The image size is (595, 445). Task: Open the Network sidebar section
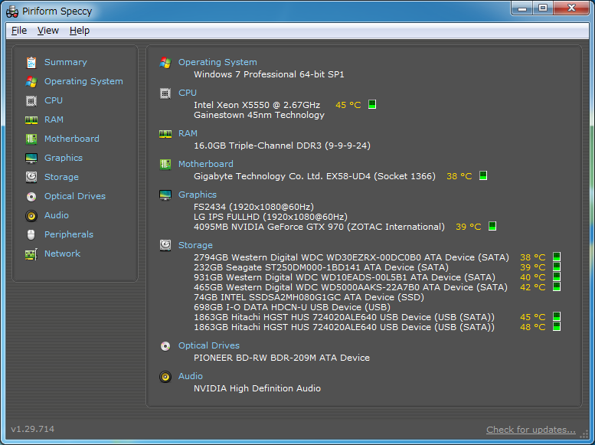(x=62, y=254)
